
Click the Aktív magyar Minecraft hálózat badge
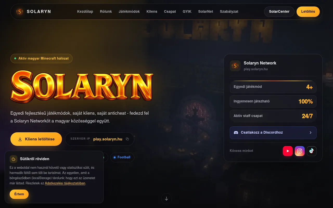click(x=41, y=58)
